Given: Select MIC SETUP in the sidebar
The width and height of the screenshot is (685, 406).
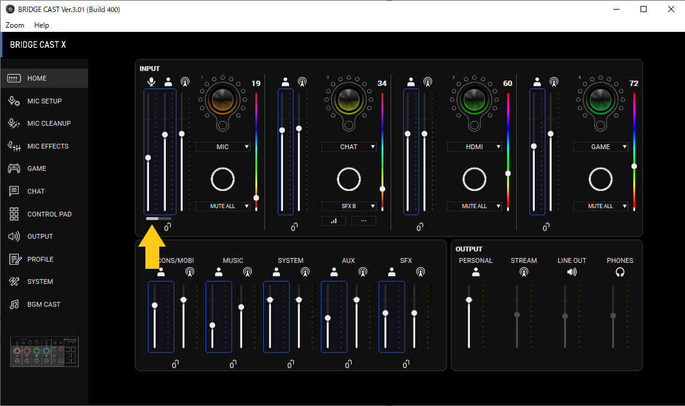Looking at the screenshot, I should click(44, 100).
